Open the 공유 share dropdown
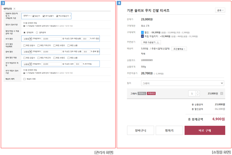The height and width of the screenshot is (155, 232). [x=220, y=10]
